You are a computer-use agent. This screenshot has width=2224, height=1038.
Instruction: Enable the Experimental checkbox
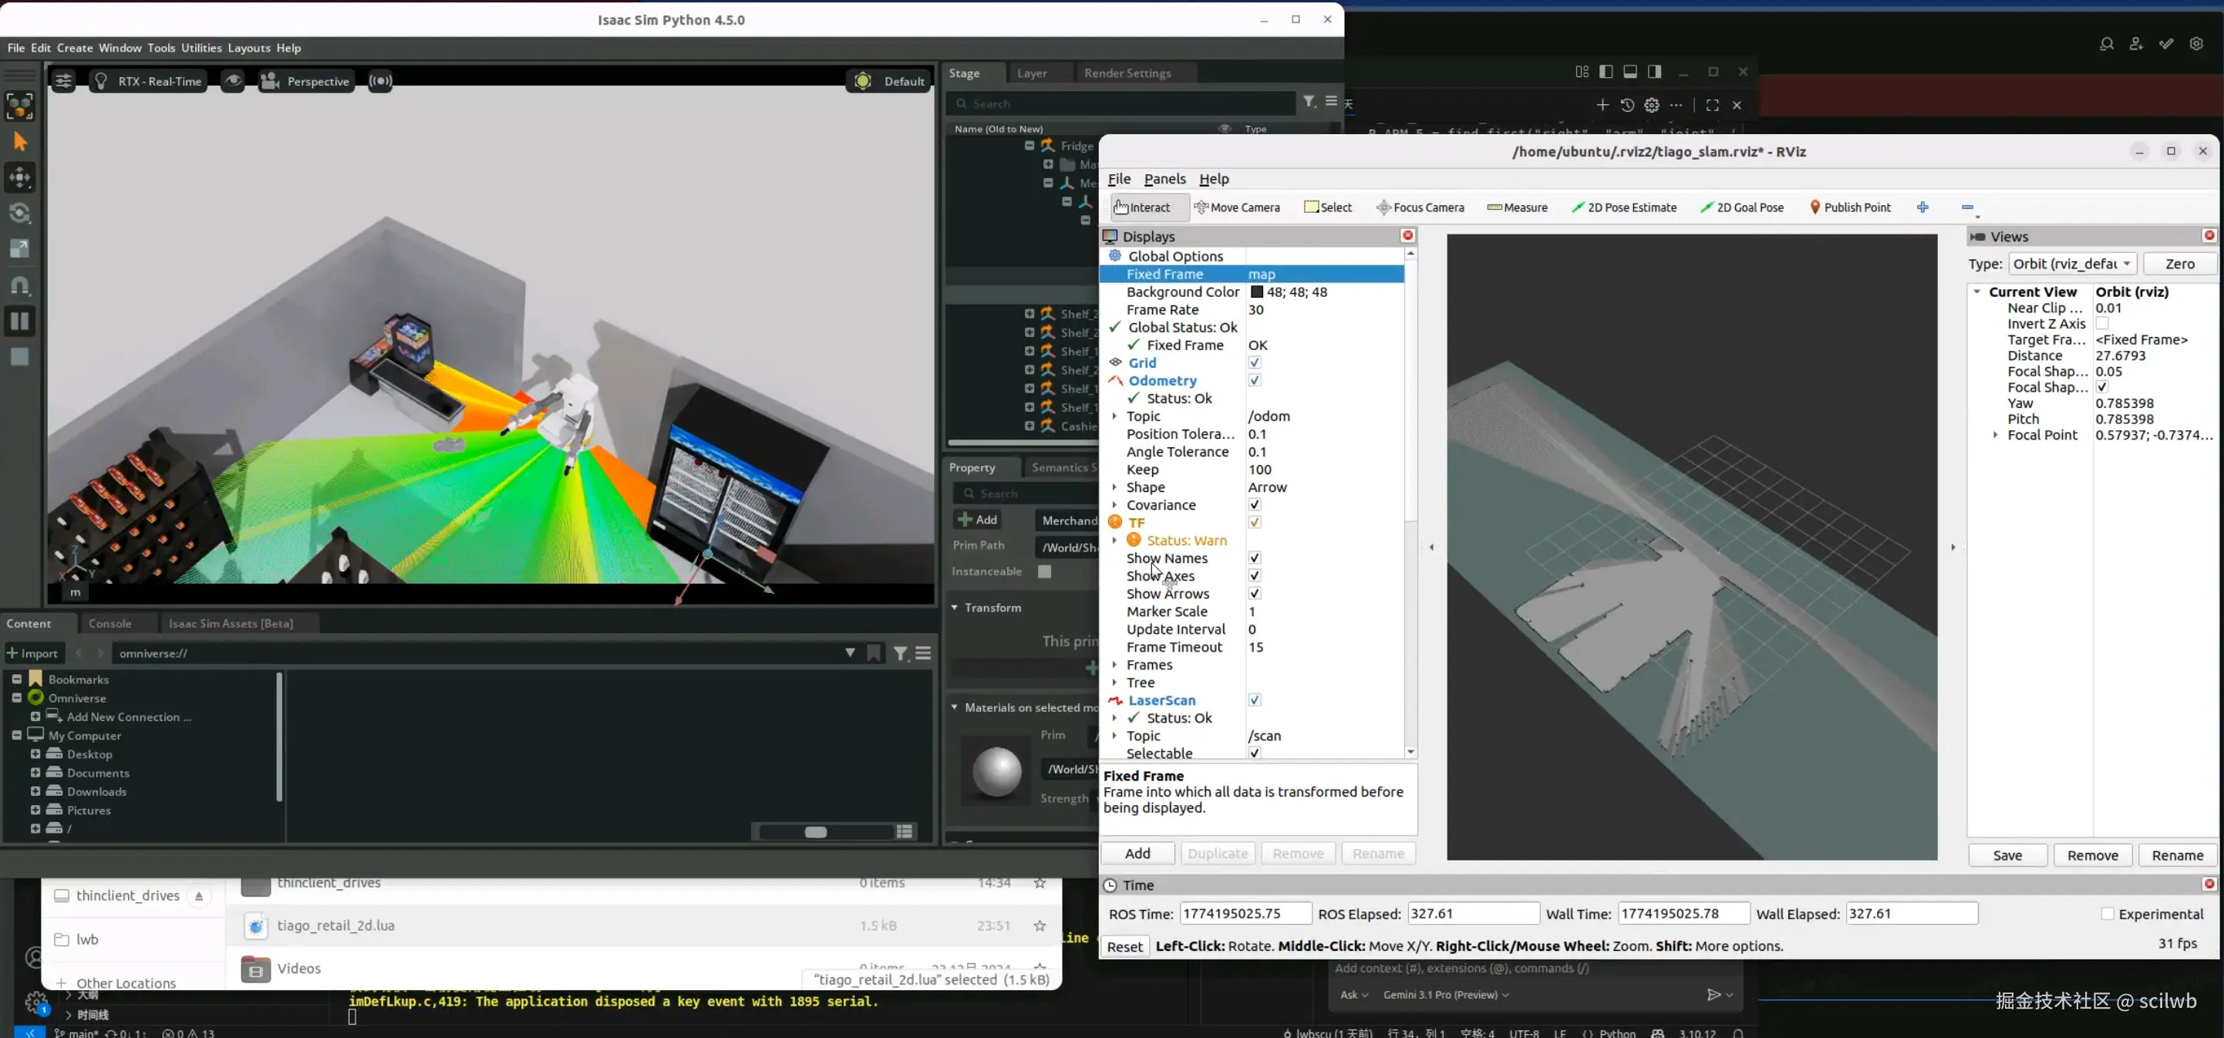(2108, 914)
